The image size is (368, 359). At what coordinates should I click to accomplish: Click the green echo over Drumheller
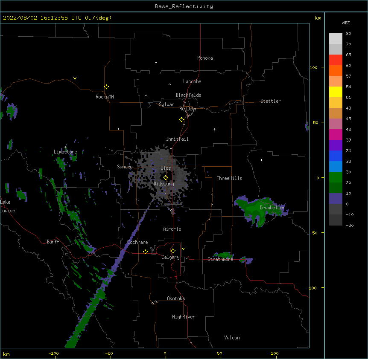[257, 211]
